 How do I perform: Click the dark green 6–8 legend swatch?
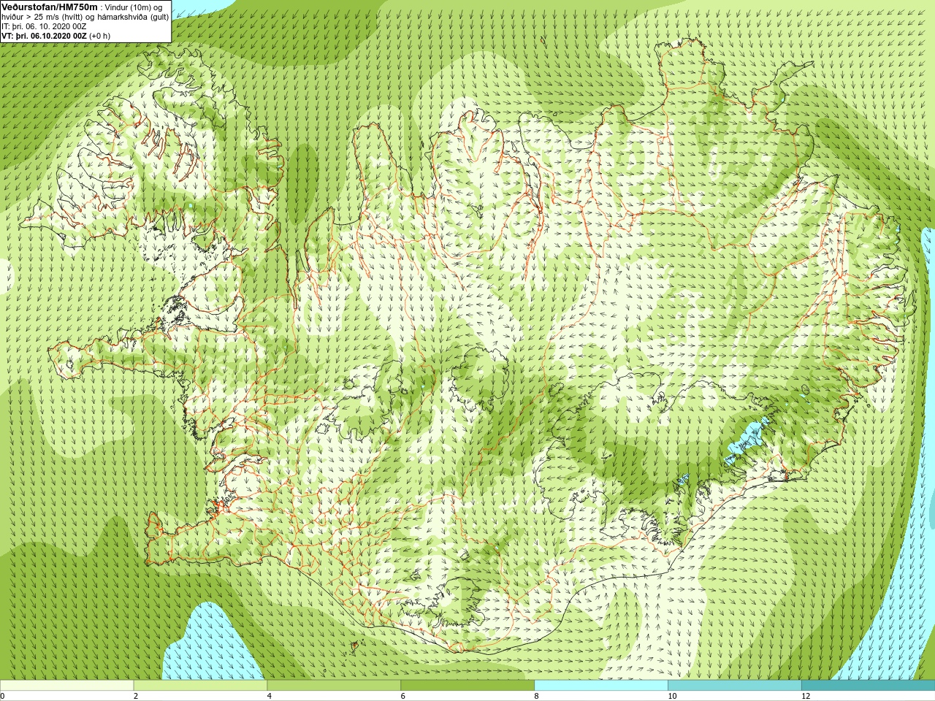[467, 686]
